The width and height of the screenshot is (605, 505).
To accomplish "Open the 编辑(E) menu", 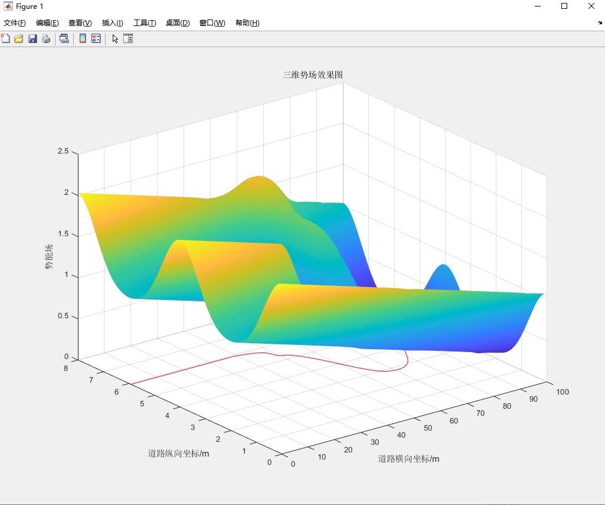I will [x=47, y=23].
